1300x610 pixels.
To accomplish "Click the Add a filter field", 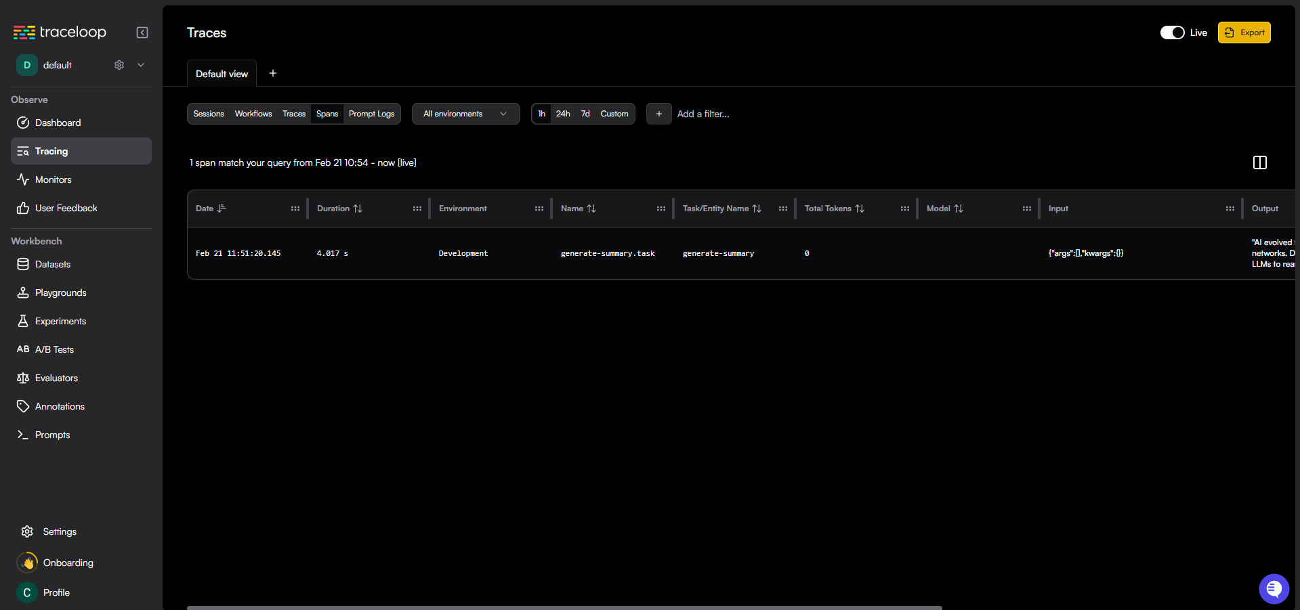I will (x=703, y=114).
